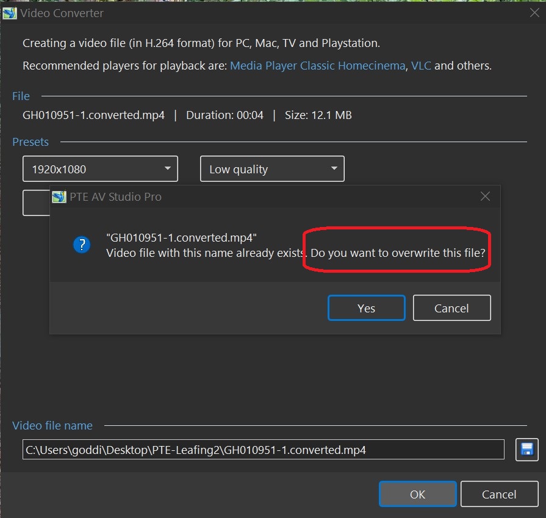Click the blue question mark icon
The width and height of the screenshot is (546, 518).
pyautogui.click(x=81, y=245)
